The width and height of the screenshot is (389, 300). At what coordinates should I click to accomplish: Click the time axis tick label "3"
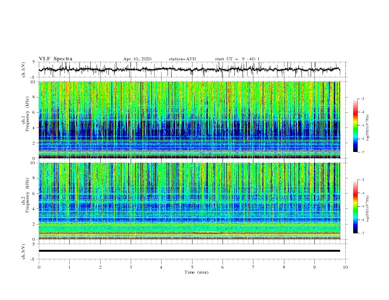pyautogui.click(x=131, y=267)
